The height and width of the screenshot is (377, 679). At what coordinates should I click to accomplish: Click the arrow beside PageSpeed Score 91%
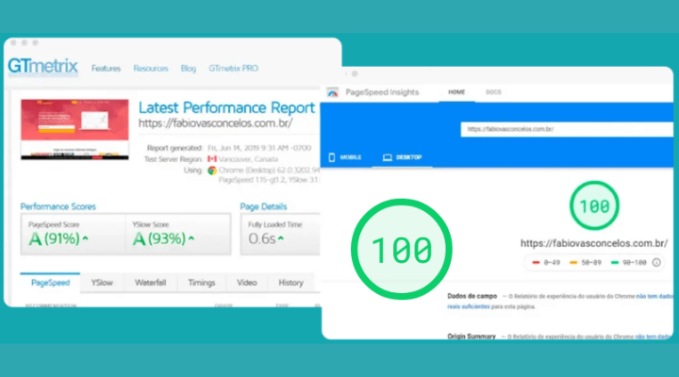85,238
